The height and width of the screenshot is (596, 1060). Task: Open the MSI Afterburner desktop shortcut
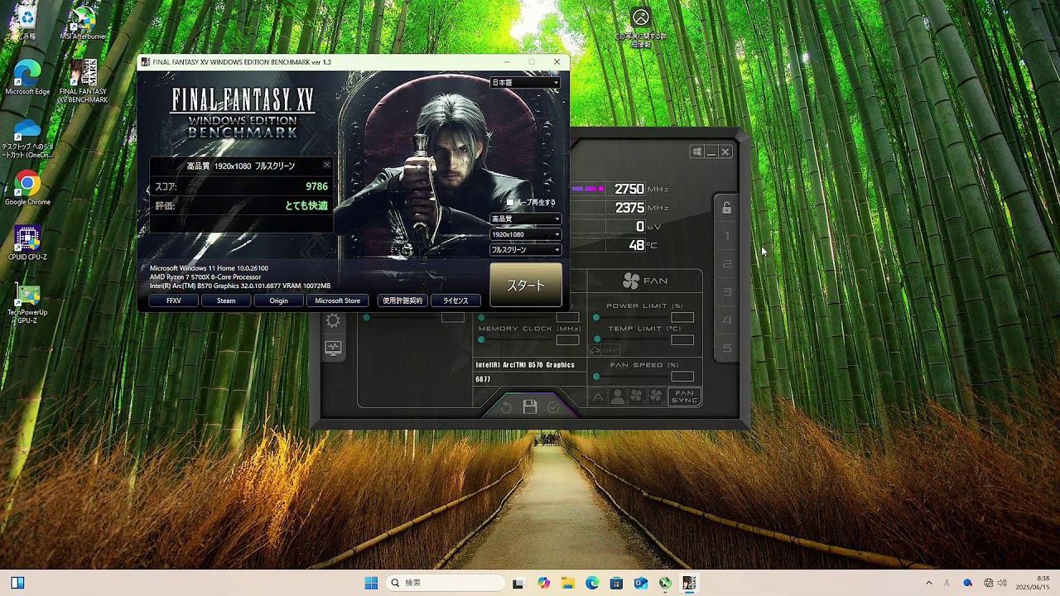coord(82,22)
